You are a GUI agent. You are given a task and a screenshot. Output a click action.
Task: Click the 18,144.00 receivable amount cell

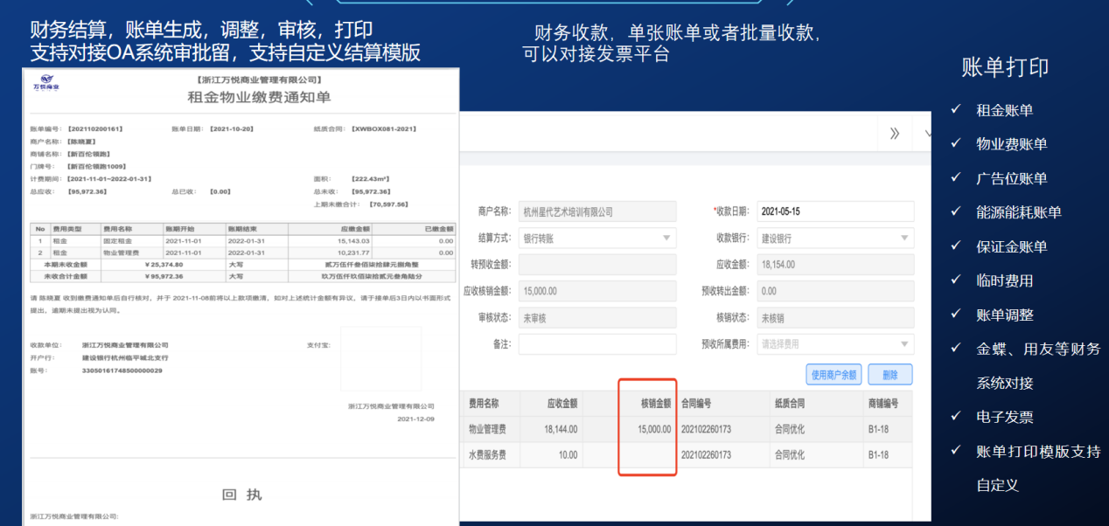pos(561,429)
